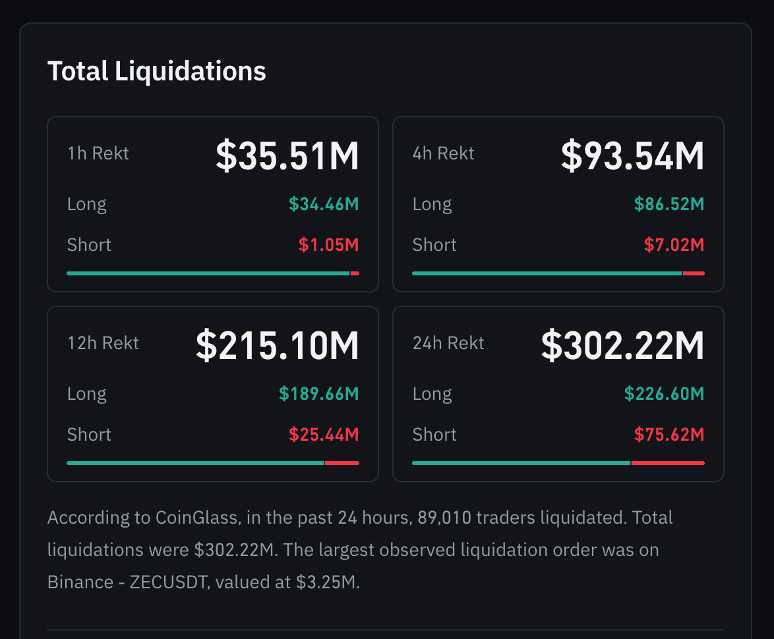This screenshot has width=774, height=639.
Task: Click the $35.51M total value
Action: [x=287, y=156]
